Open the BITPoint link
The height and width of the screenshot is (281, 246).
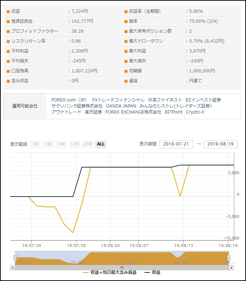[x=174, y=112]
